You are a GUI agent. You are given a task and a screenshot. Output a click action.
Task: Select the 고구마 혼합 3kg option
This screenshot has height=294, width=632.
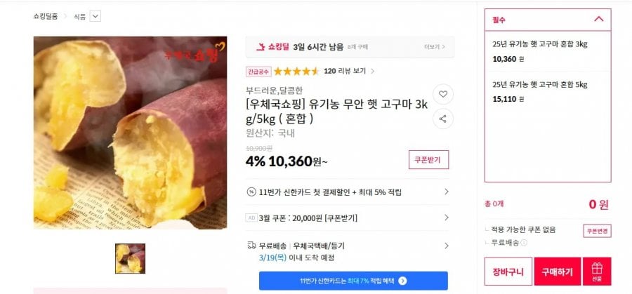(x=548, y=51)
